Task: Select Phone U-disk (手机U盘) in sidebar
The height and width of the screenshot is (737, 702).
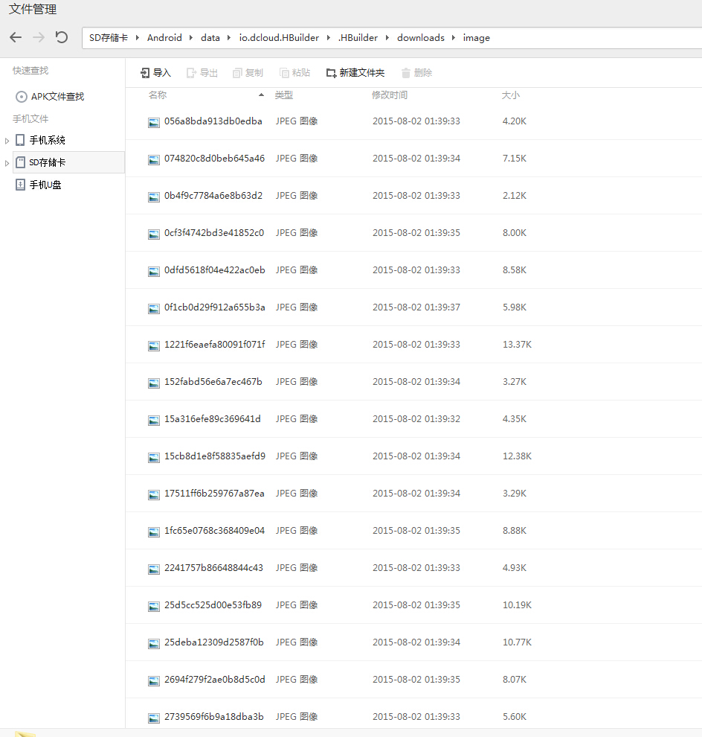Action: pos(45,185)
